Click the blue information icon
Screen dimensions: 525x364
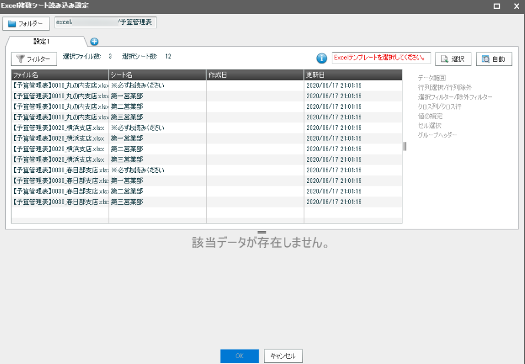(x=322, y=58)
